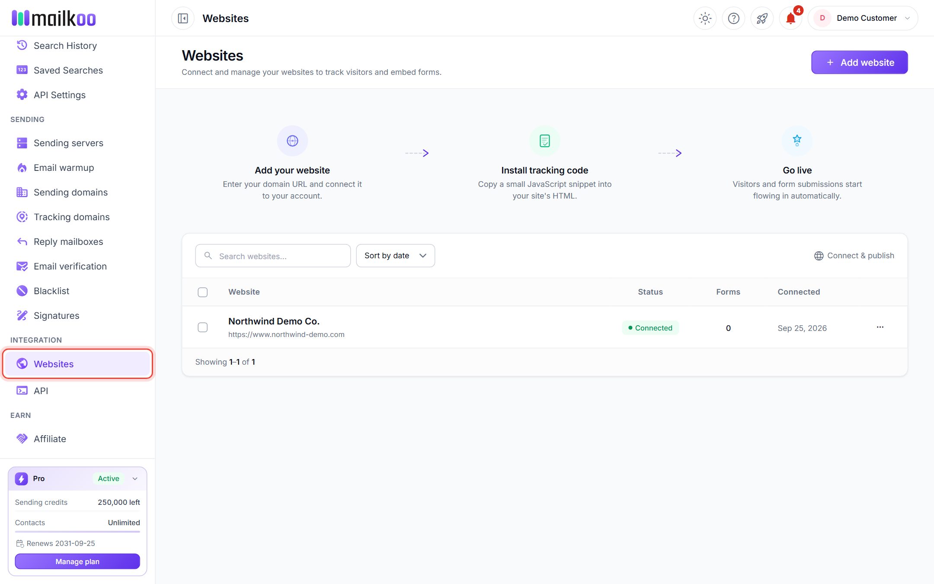Click the Signatures pen icon
Screen dimensions: 934x584
click(x=22, y=315)
